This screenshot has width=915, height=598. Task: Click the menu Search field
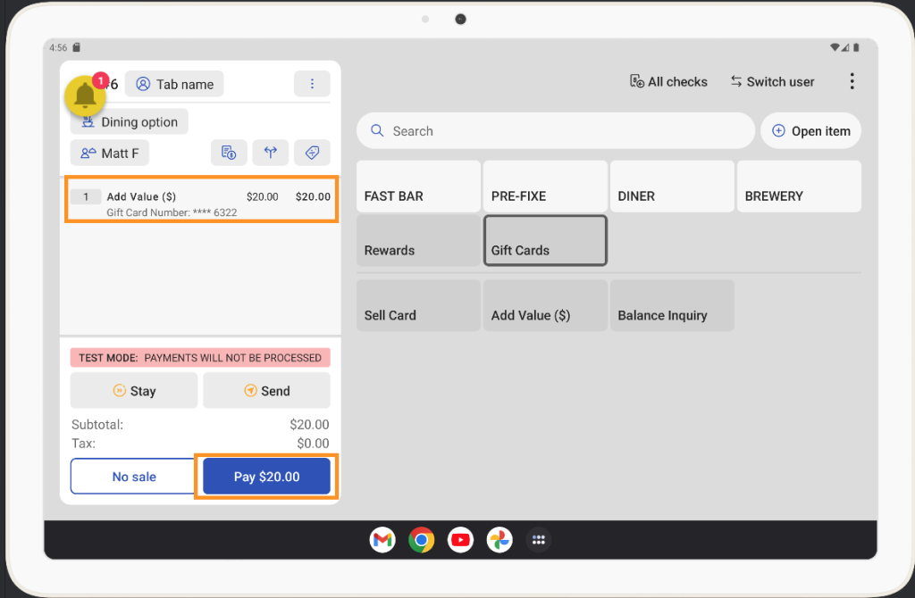click(556, 131)
